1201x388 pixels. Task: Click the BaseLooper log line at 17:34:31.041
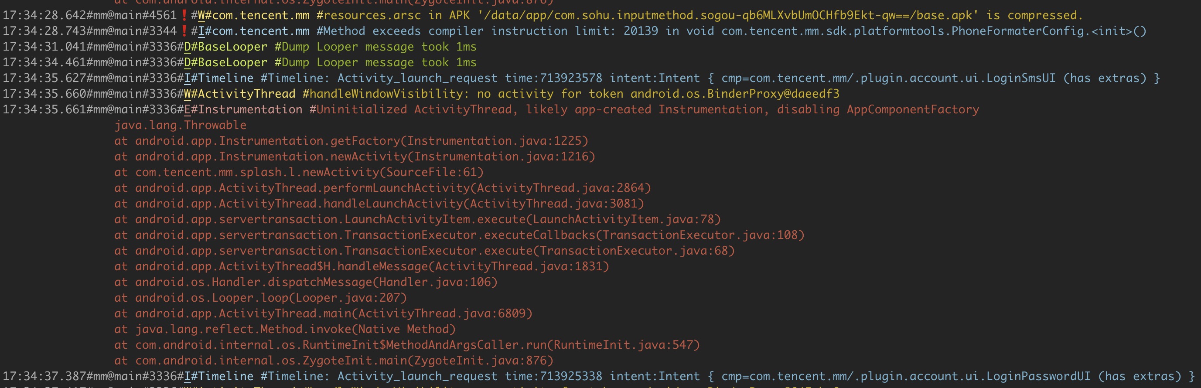click(240, 47)
